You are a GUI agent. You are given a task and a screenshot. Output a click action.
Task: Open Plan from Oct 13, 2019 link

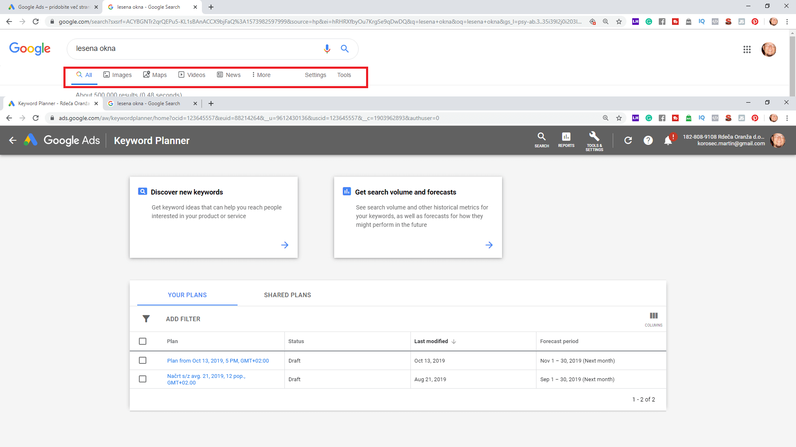click(218, 360)
